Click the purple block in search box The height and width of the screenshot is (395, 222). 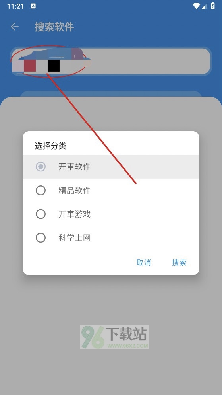coord(76,53)
